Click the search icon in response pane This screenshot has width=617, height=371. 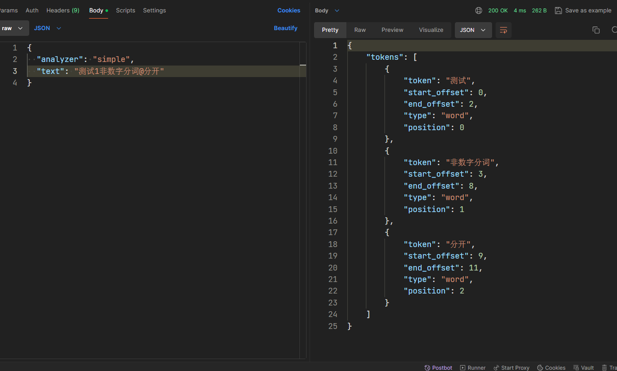coord(614,30)
